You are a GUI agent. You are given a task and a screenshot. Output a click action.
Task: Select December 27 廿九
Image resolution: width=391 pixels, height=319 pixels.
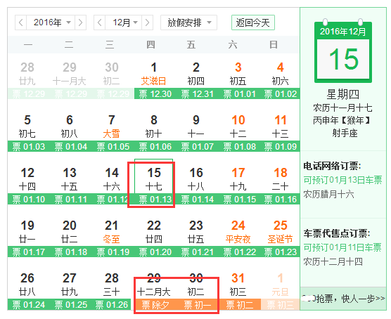(x=70, y=285)
